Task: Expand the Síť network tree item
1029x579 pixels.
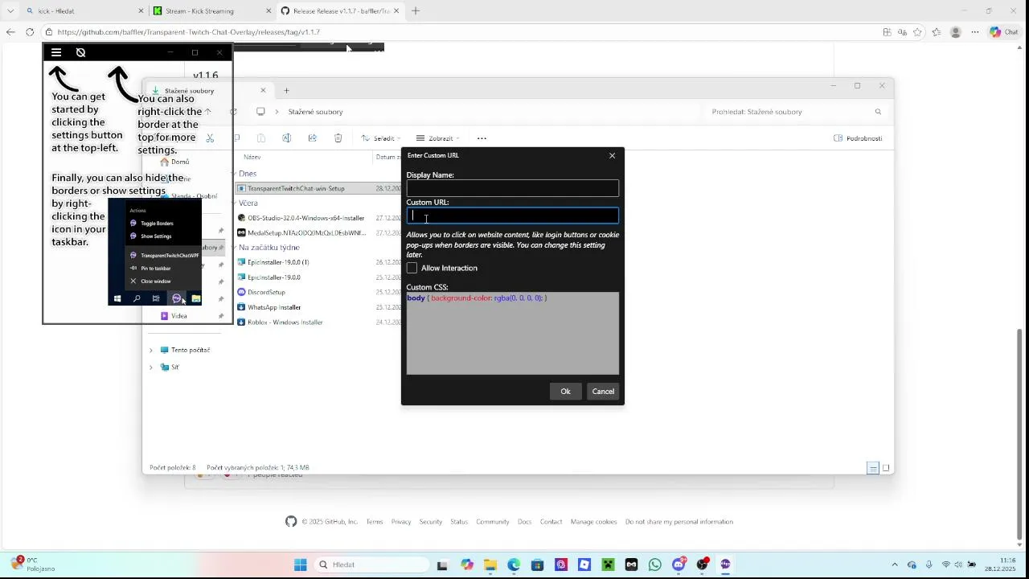Action: click(151, 368)
